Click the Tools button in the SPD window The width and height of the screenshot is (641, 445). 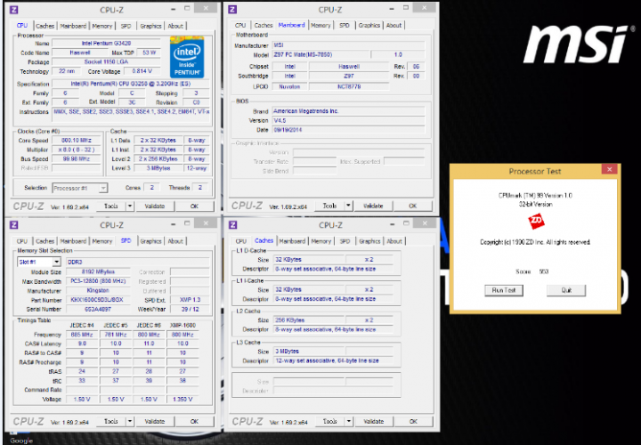pos(110,421)
